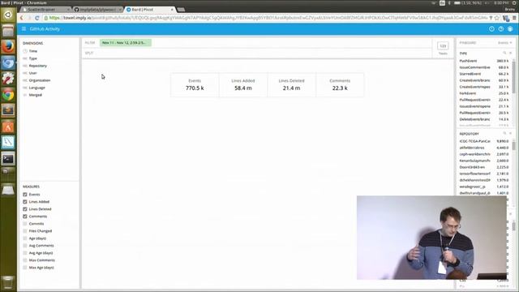Screen dimensions: 519x292
Task: Select the Bard | Pivot tab
Action: click(150, 10)
